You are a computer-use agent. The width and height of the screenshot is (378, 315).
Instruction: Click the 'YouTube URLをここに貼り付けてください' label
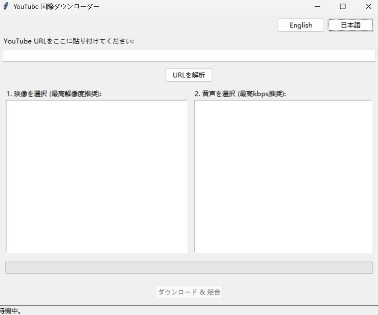point(69,41)
